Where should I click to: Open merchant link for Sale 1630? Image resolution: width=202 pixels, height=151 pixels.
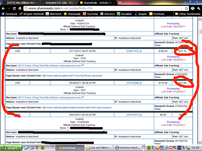pos(49,66)
